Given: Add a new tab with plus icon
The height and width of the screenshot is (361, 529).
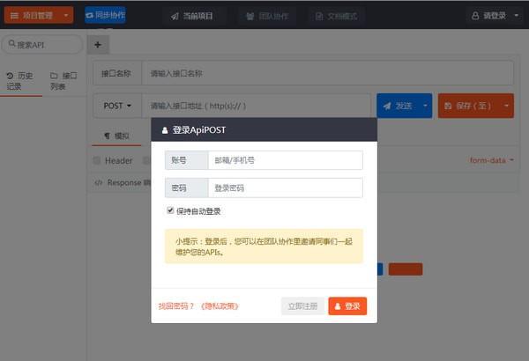Looking at the screenshot, I should (x=98, y=45).
